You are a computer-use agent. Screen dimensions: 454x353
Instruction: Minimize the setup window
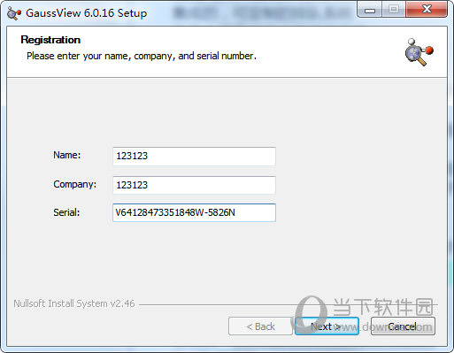[x=370, y=10]
